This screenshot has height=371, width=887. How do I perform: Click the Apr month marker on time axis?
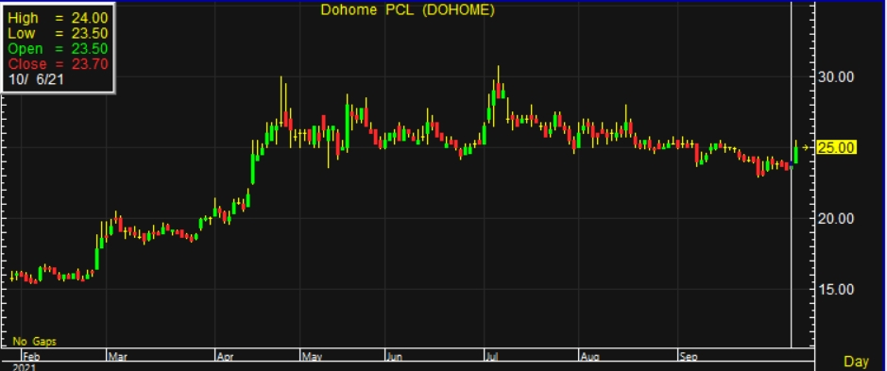(225, 356)
